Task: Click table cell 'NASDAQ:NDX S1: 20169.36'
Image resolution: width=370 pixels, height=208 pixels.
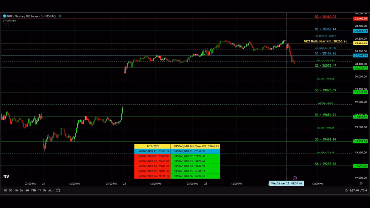Action: [x=195, y=151]
